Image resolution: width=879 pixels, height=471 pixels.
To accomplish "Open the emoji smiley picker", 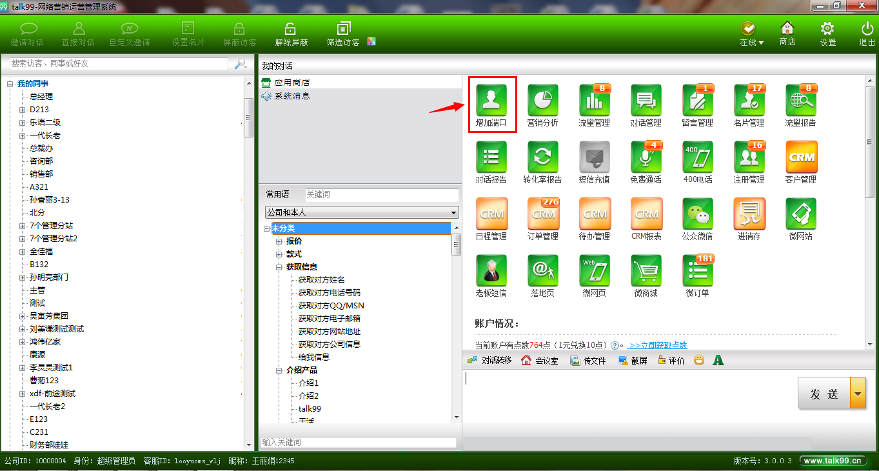I will (698, 360).
